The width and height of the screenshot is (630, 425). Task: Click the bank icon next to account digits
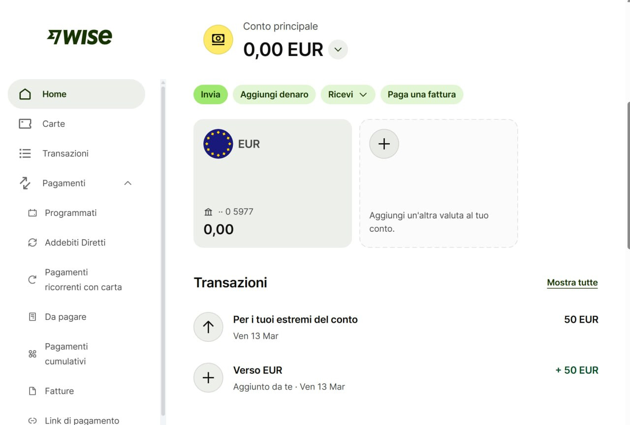click(208, 212)
